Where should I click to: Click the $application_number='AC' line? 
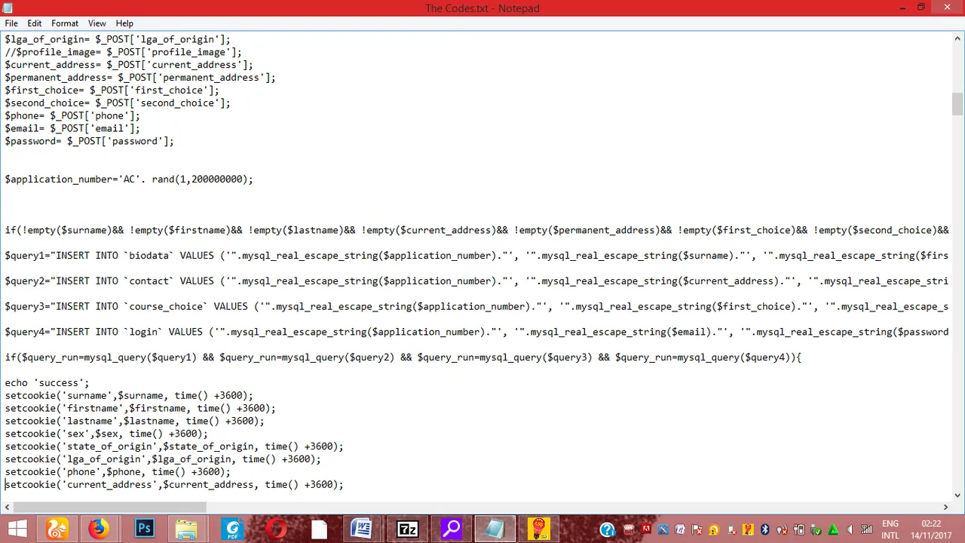(x=129, y=179)
